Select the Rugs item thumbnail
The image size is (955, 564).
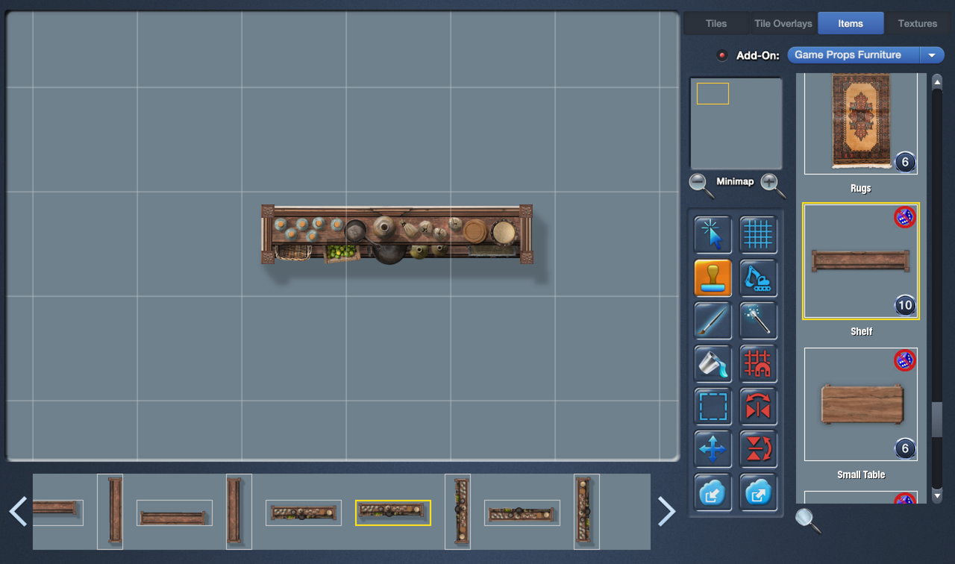(861, 124)
